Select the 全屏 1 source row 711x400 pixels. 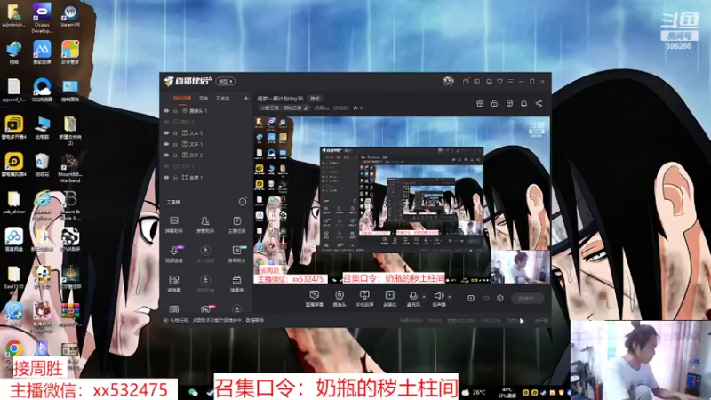point(206,177)
